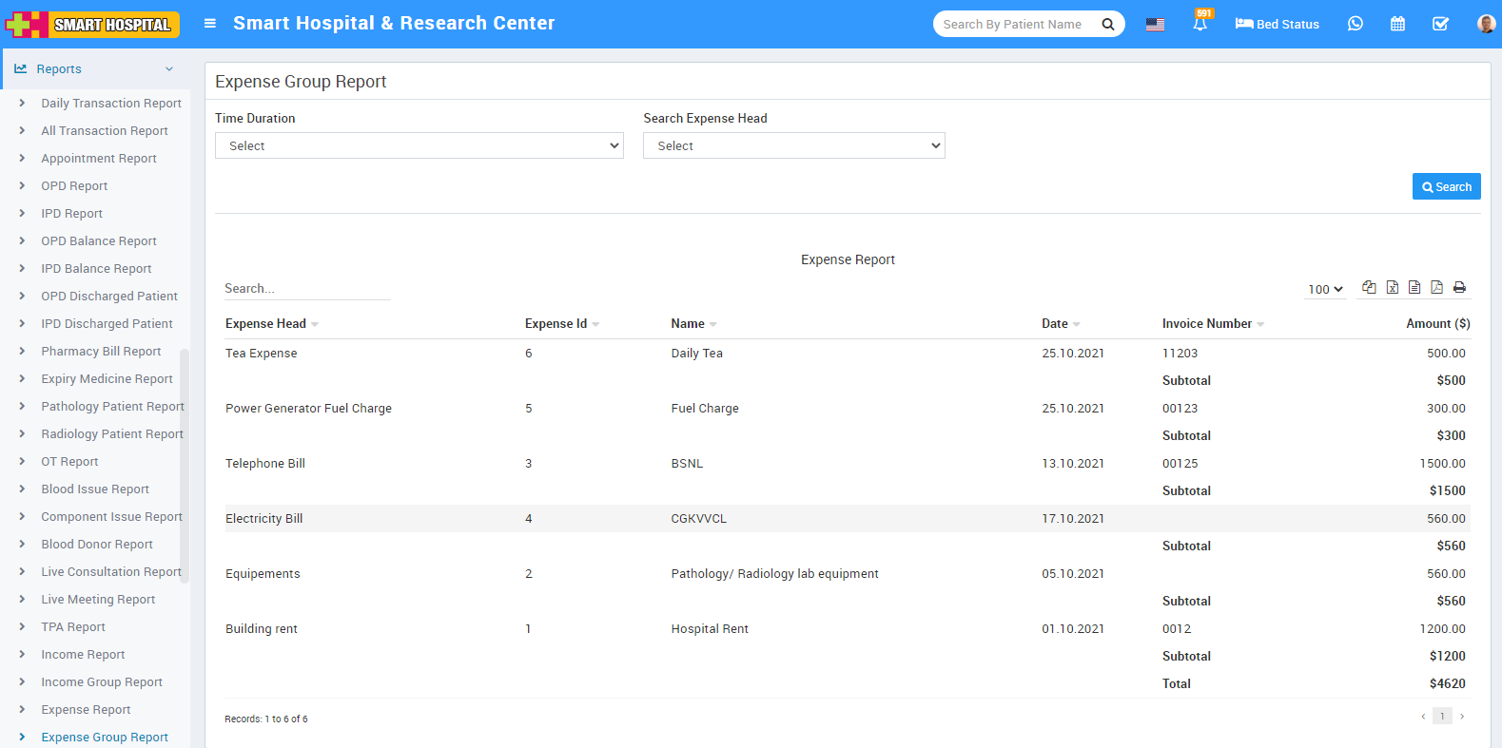Open the task checklist icon

(x=1440, y=24)
